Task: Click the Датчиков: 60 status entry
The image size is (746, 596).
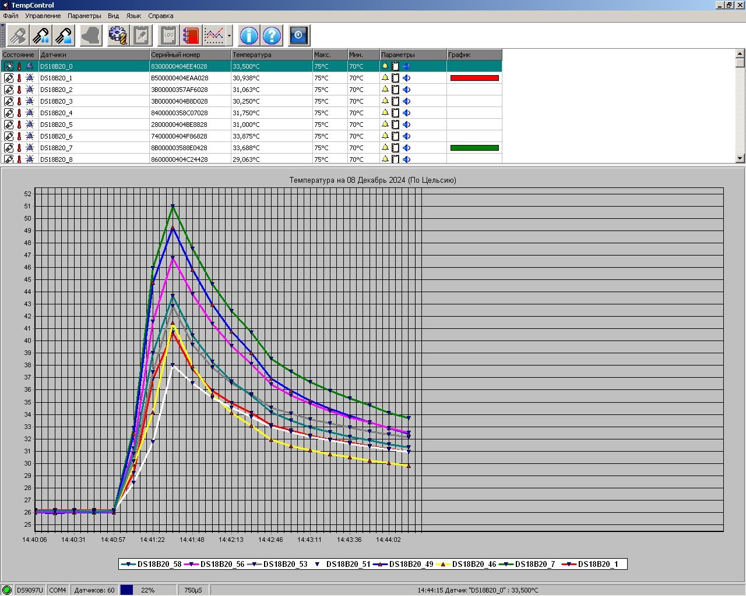Action: 94,590
